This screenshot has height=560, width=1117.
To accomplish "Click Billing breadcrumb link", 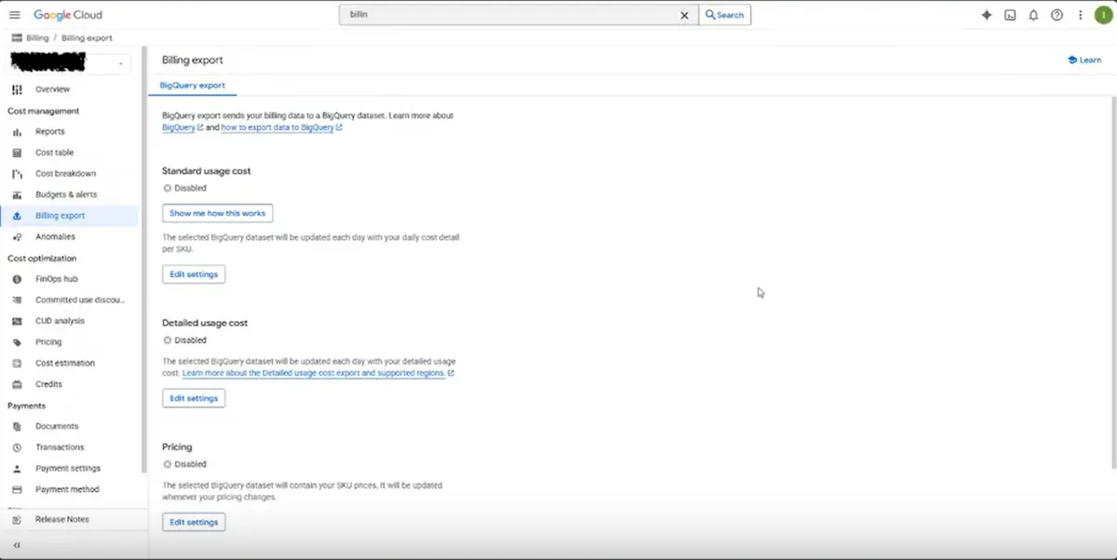I will coord(37,38).
